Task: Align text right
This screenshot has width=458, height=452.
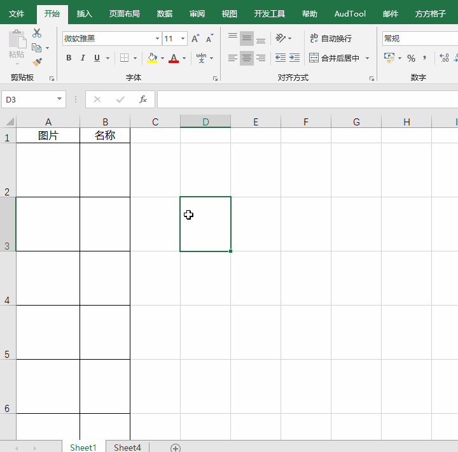Action: [261, 58]
